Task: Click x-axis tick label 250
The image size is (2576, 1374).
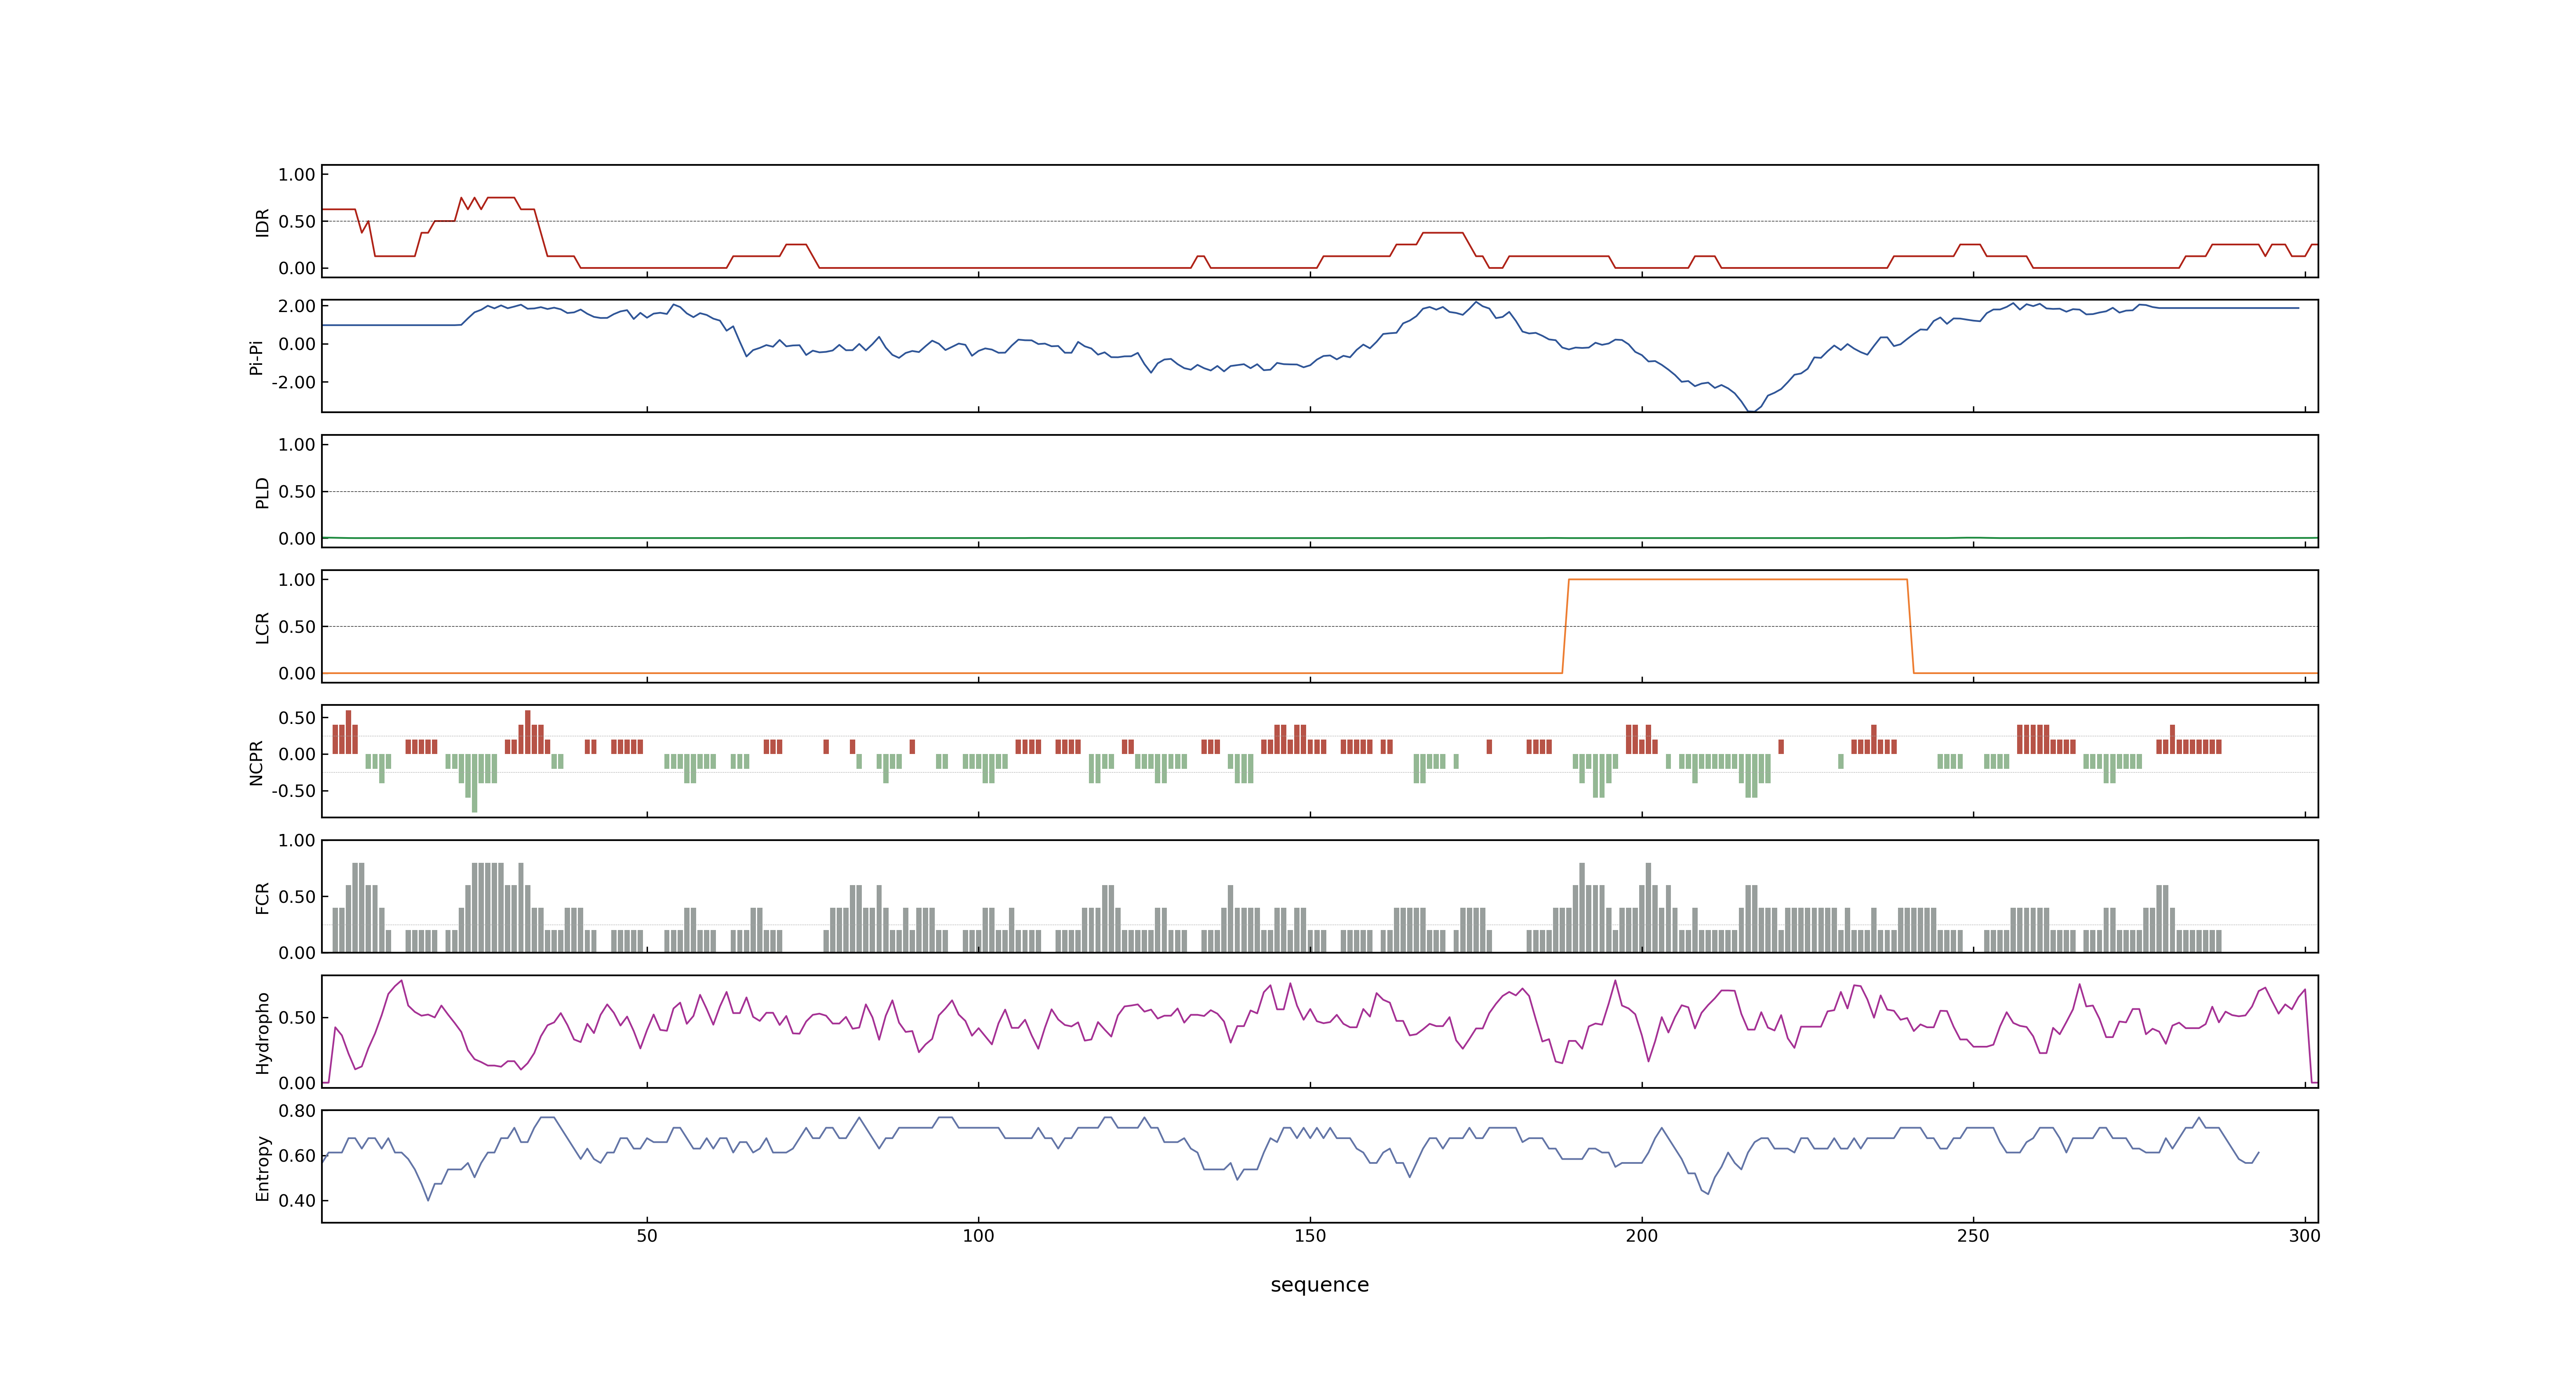Action: pyautogui.click(x=1973, y=1235)
